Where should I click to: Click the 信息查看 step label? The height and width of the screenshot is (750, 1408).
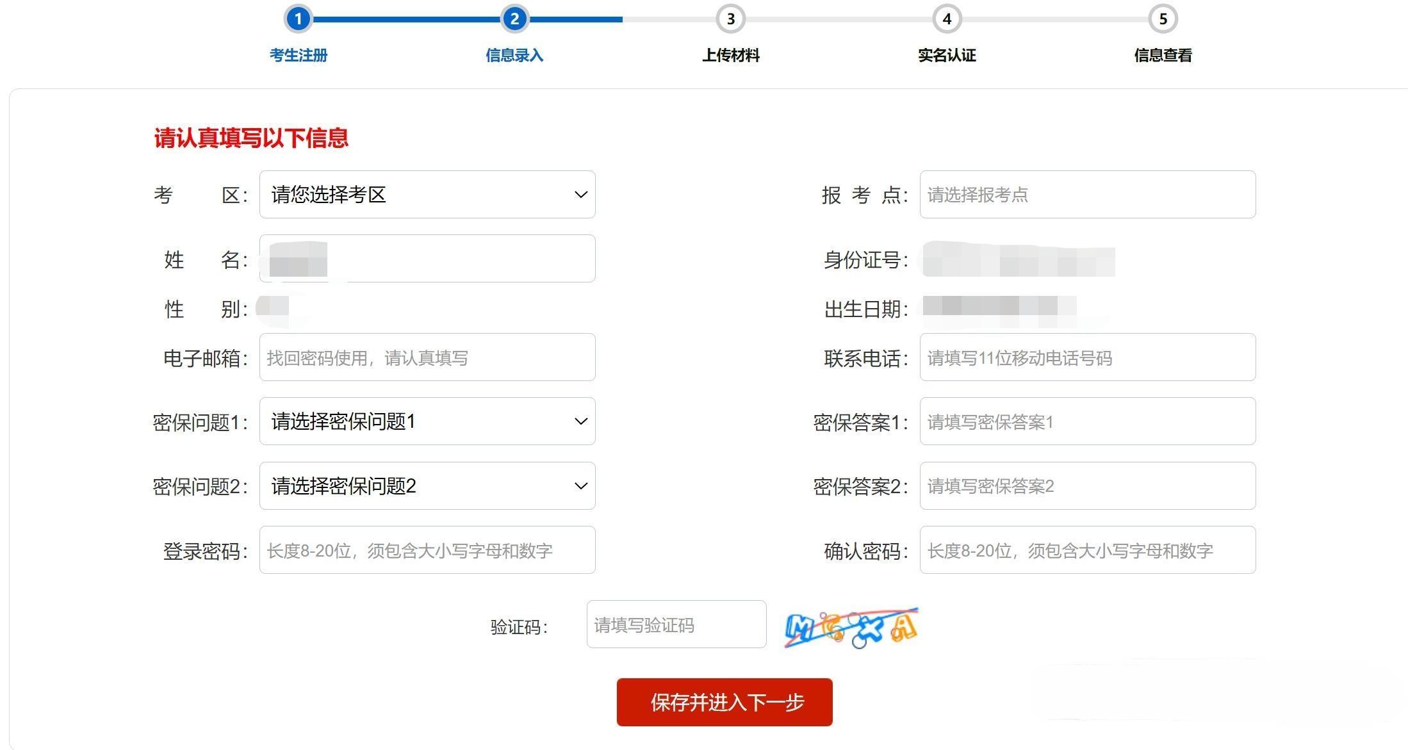coord(1163,56)
